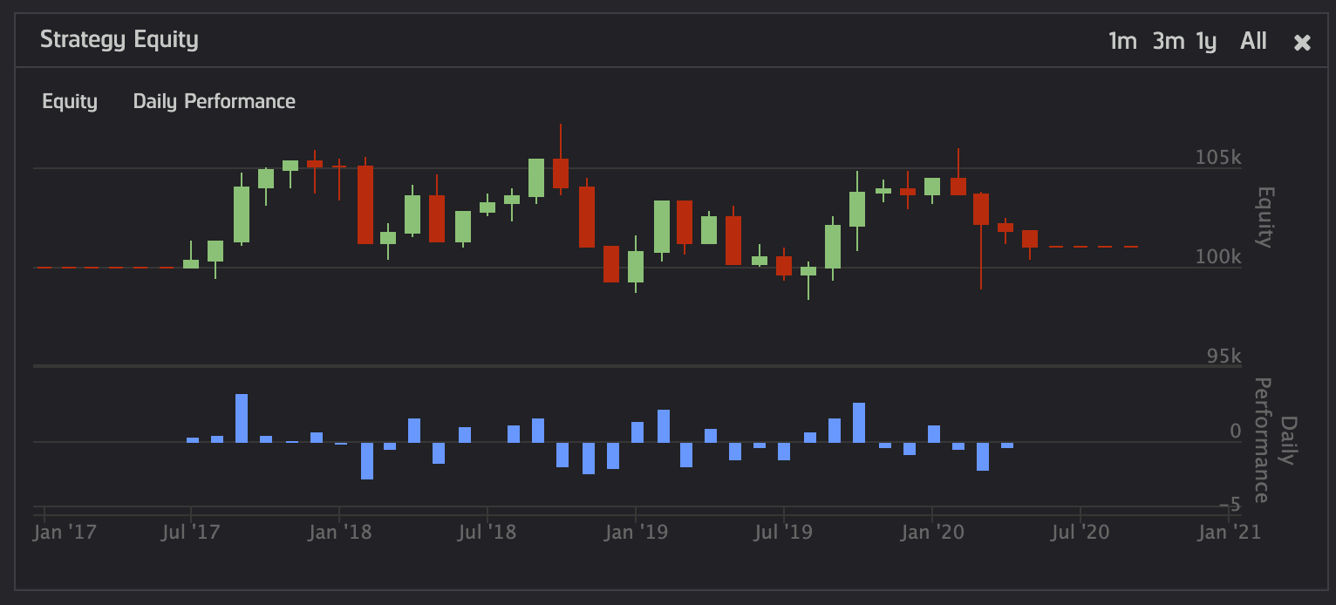
Task: Toggle the Equity series legend item
Action: (70, 101)
